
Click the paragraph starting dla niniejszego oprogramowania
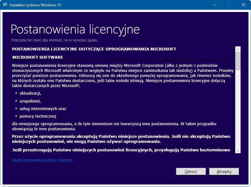click(x=114, y=126)
